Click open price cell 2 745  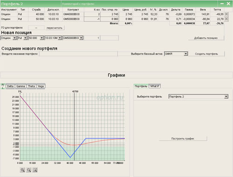coord(110,14)
